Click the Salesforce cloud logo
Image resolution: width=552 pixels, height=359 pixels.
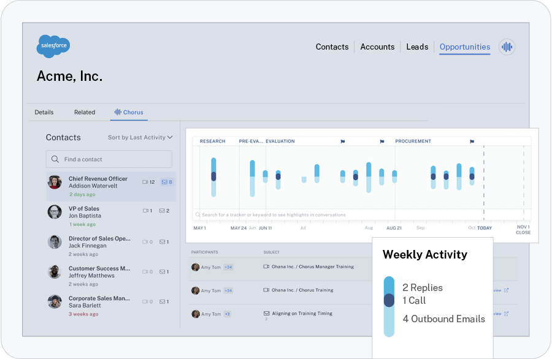(x=53, y=46)
